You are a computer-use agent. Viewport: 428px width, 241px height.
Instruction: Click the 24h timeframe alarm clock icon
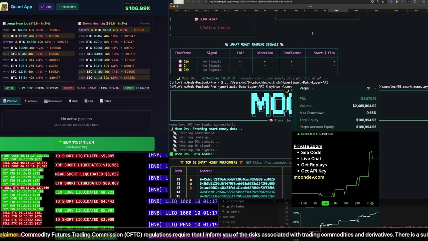pos(180,70)
